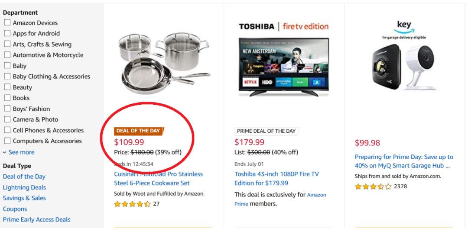Check the Amazon Devices department checkbox
This screenshot has height=228, width=468.
[x=7, y=22]
